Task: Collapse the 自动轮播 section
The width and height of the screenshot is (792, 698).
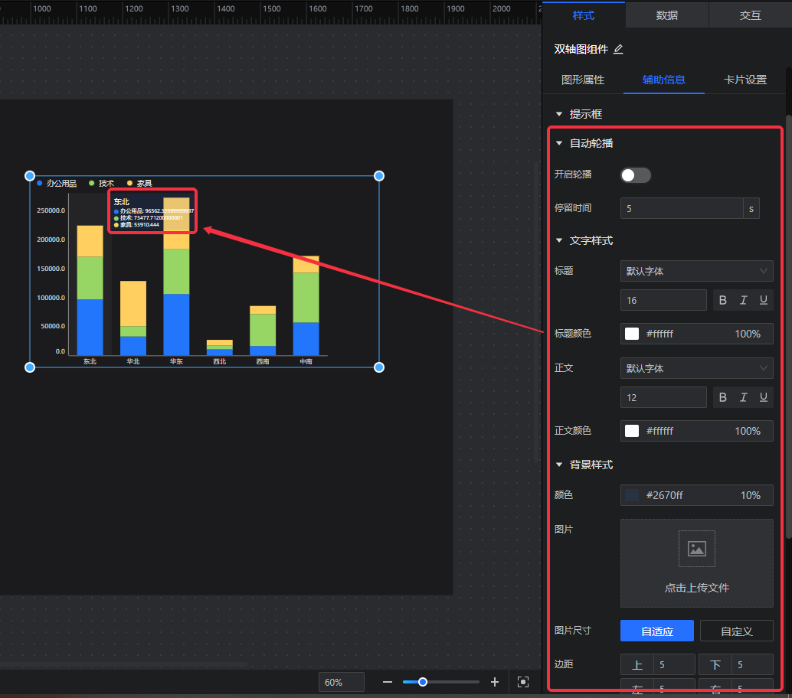Action: click(x=559, y=143)
